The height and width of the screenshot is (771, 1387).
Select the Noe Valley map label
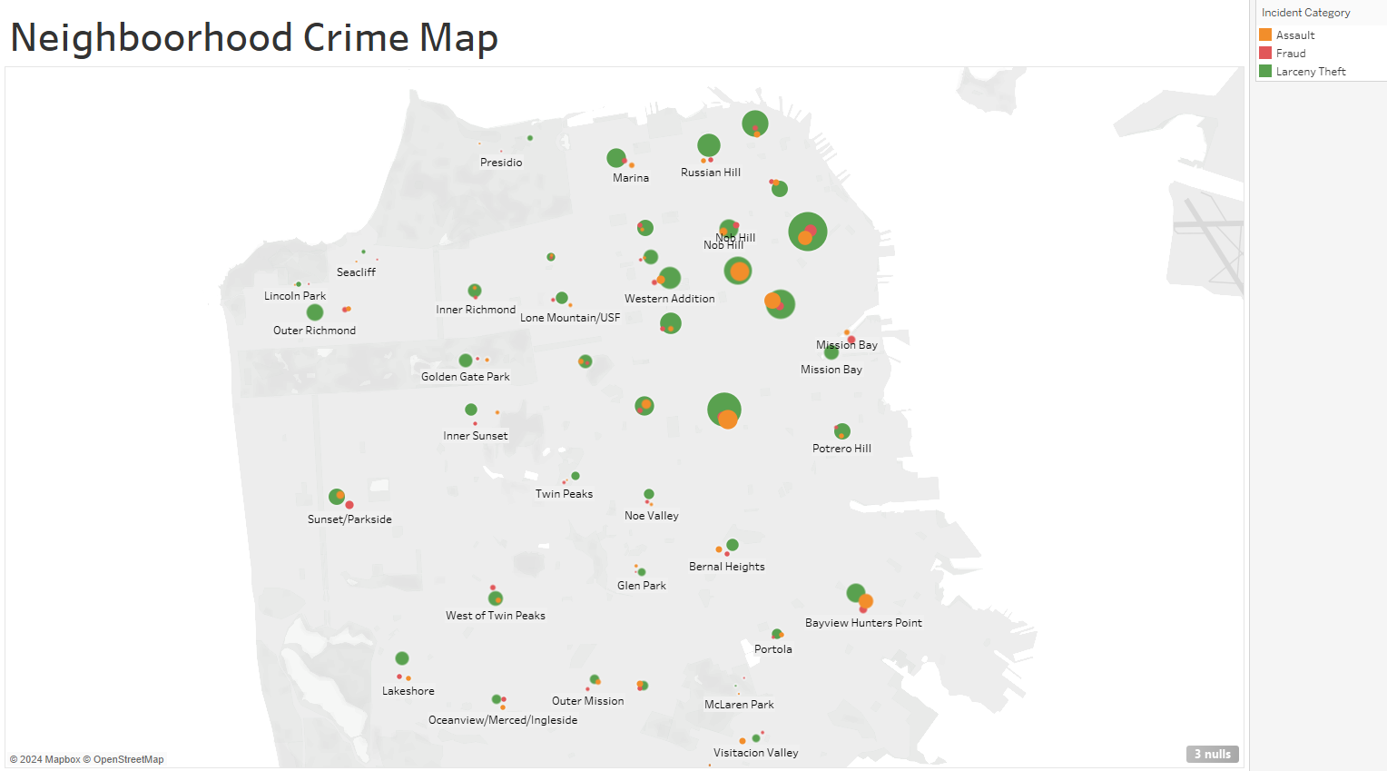(x=652, y=516)
